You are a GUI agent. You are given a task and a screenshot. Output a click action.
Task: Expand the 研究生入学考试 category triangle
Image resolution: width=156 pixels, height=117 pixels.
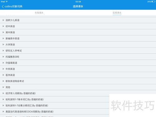(3, 51)
